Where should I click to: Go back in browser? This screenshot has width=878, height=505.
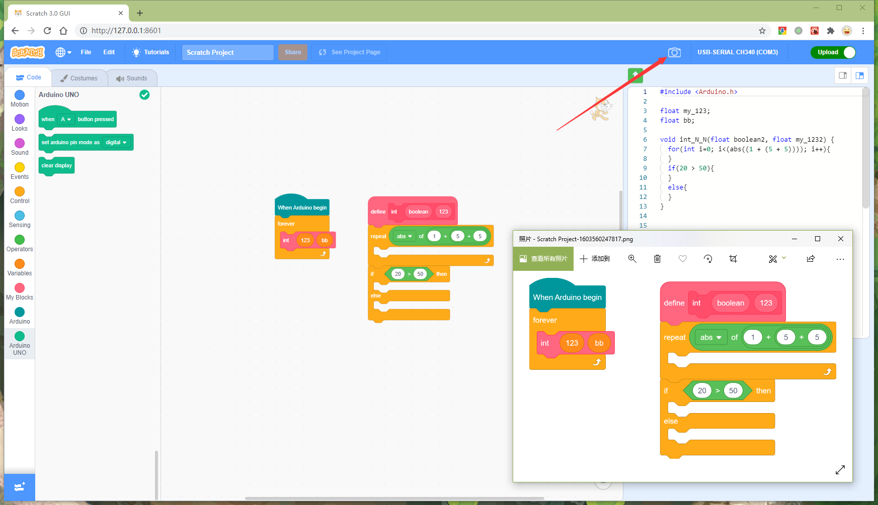[x=15, y=31]
